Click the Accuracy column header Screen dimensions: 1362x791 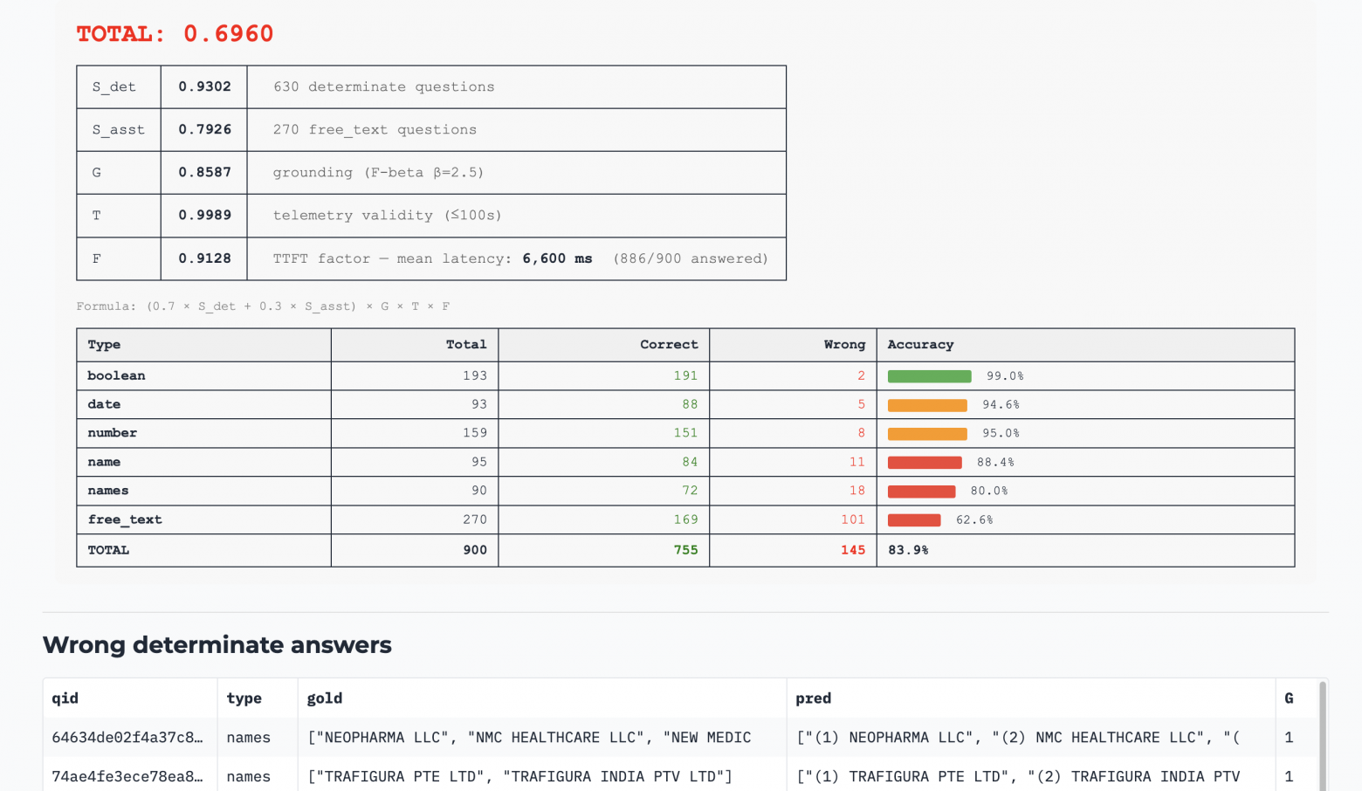point(920,345)
